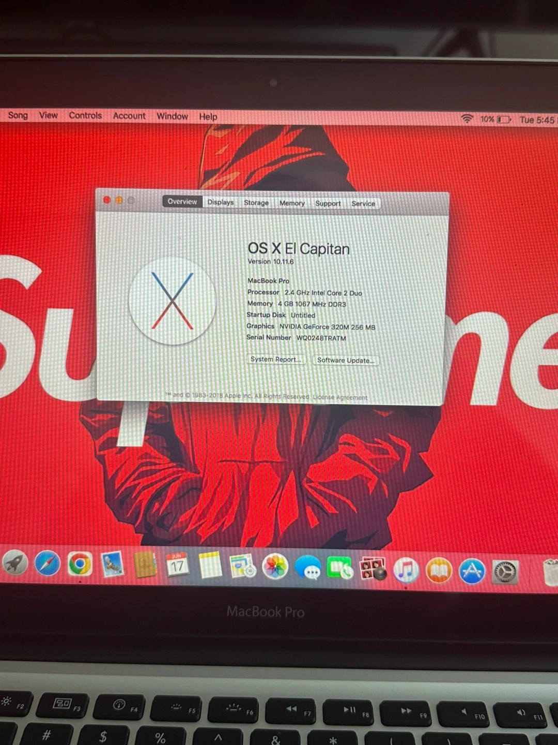The height and width of the screenshot is (745, 558).
Task: Open the yellow Notes icon in dock
Action: click(210, 565)
